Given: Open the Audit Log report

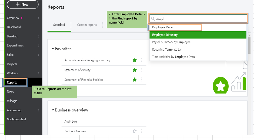Looking at the screenshot, I should pyautogui.click(x=71, y=122).
